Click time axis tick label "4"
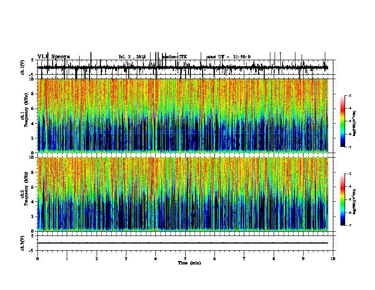The width and height of the screenshot is (375, 290). pyautogui.click(x=155, y=259)
